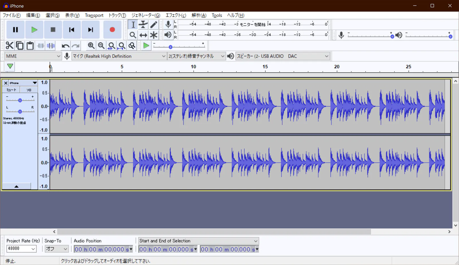Open the iPhone track name menu
This screenshot has height=265, width=459.
[x=23, y=83]
